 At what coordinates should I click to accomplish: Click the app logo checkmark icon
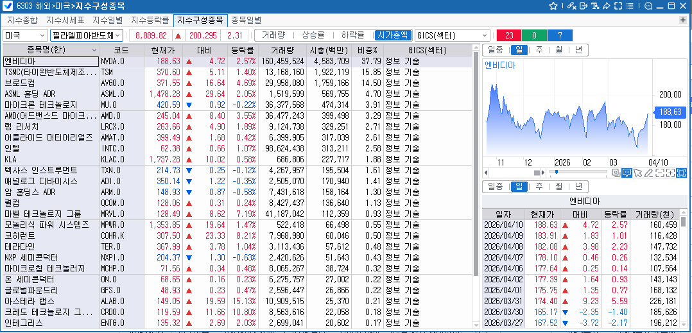[7, 6]
